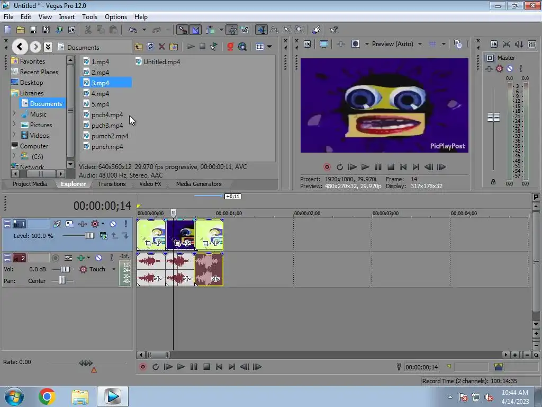Click the timeline transport Record button
The image size is (542, 407).
(142, 367)
